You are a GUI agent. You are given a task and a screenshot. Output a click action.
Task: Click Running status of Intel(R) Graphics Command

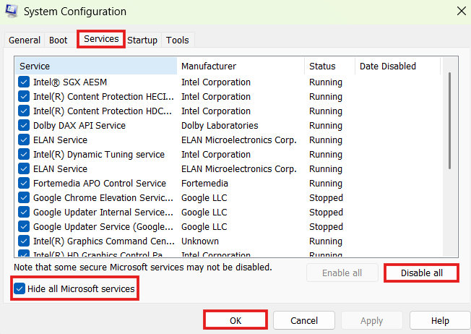click(326, 241)
